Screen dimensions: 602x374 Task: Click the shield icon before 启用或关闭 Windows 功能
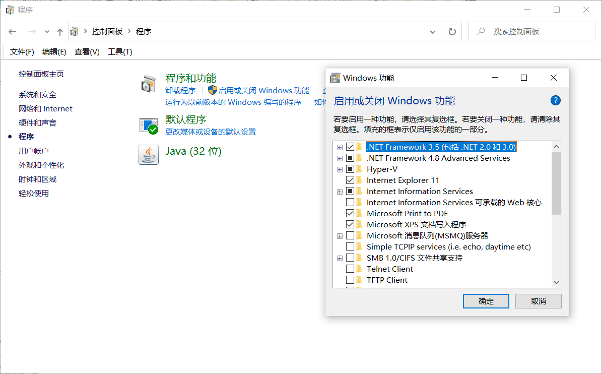click(212, 90)
